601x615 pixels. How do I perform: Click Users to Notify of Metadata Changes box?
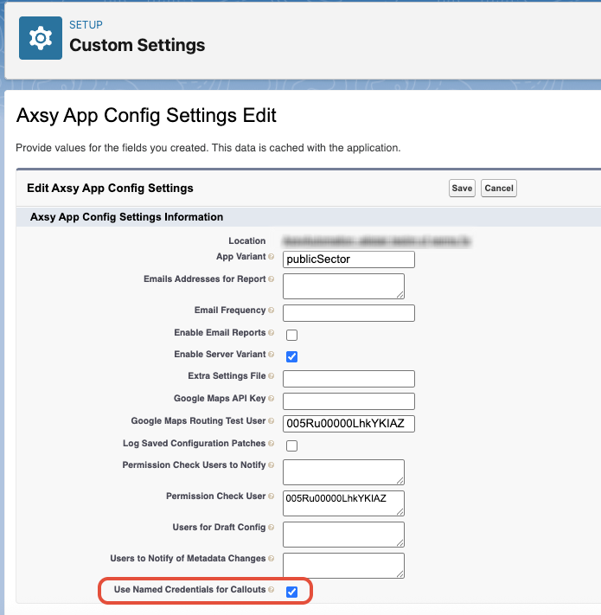(x=343, y=565)
